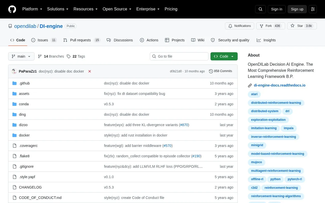This screenshot has width=325, height=203.
Task: Click the CHANGELOG file icon
Action: point(14,187)
